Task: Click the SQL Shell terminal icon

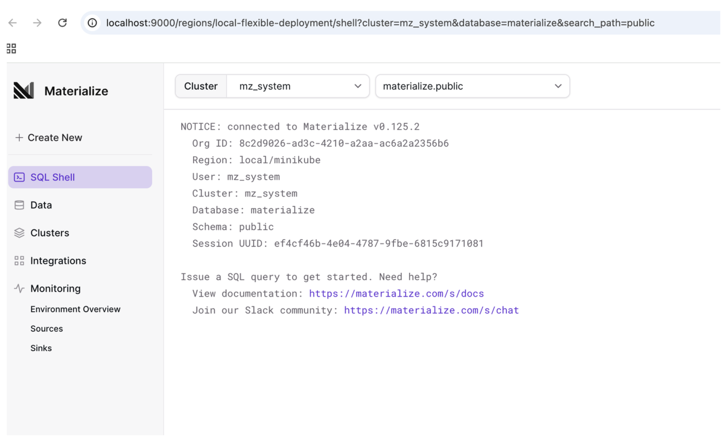Action: tap(19, 177)
